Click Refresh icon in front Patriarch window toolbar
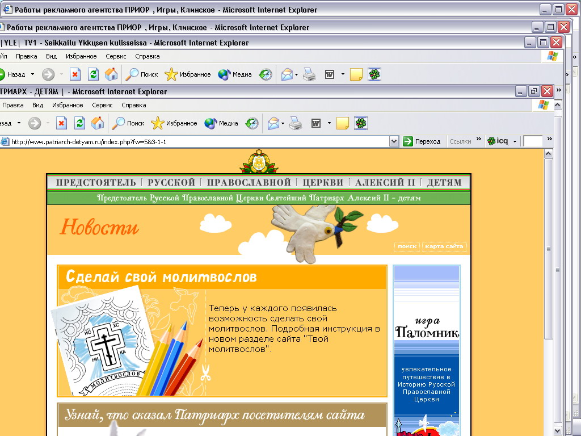This screenshot has width=581, height=436. [x=79, y=123]
